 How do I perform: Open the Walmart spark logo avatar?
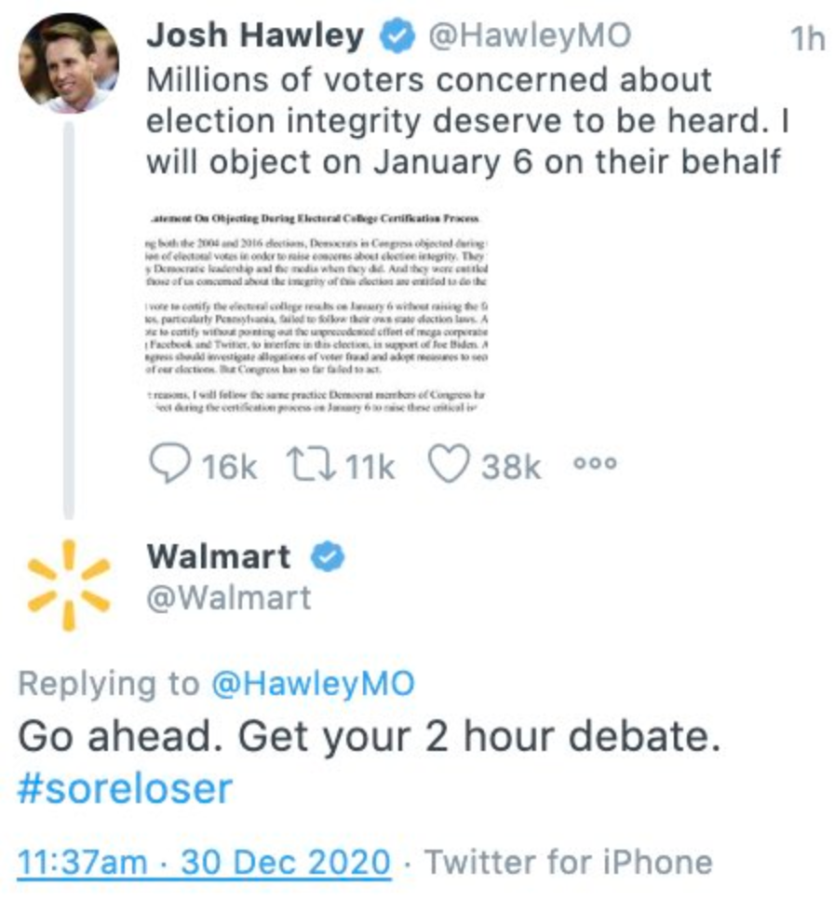click(69, 585)
